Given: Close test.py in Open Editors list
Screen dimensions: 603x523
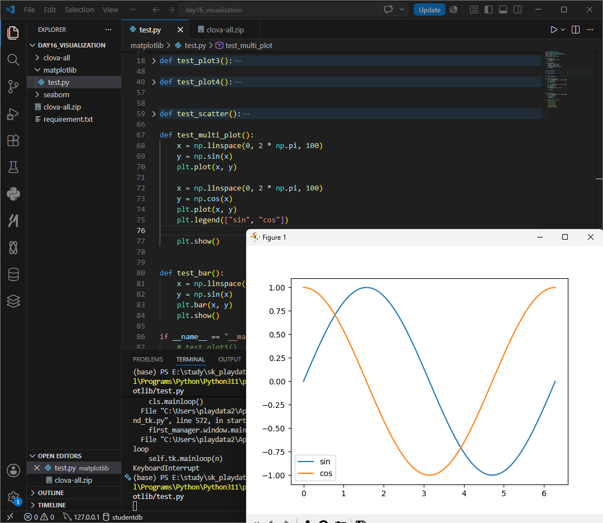Looking at the screenshot, I should click(37, 468).
